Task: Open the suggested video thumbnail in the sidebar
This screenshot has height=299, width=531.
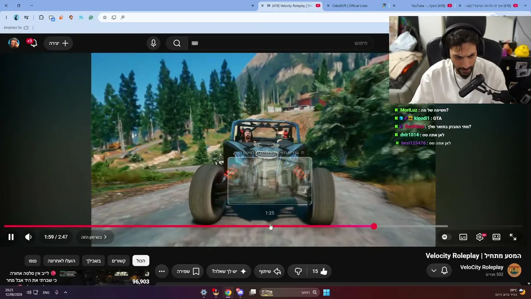Action: coord(105,277)
